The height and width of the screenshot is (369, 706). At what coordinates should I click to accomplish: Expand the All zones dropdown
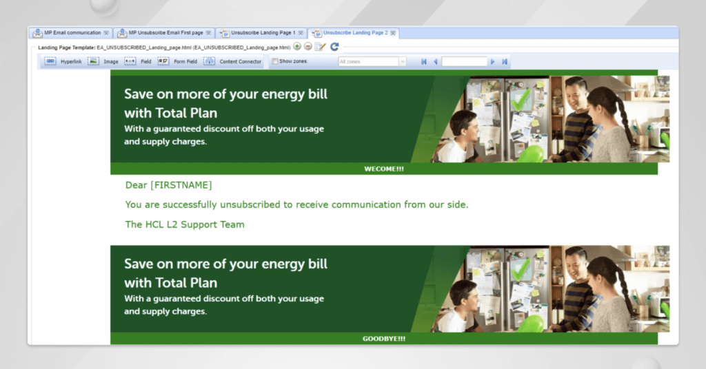click(402, 61)
